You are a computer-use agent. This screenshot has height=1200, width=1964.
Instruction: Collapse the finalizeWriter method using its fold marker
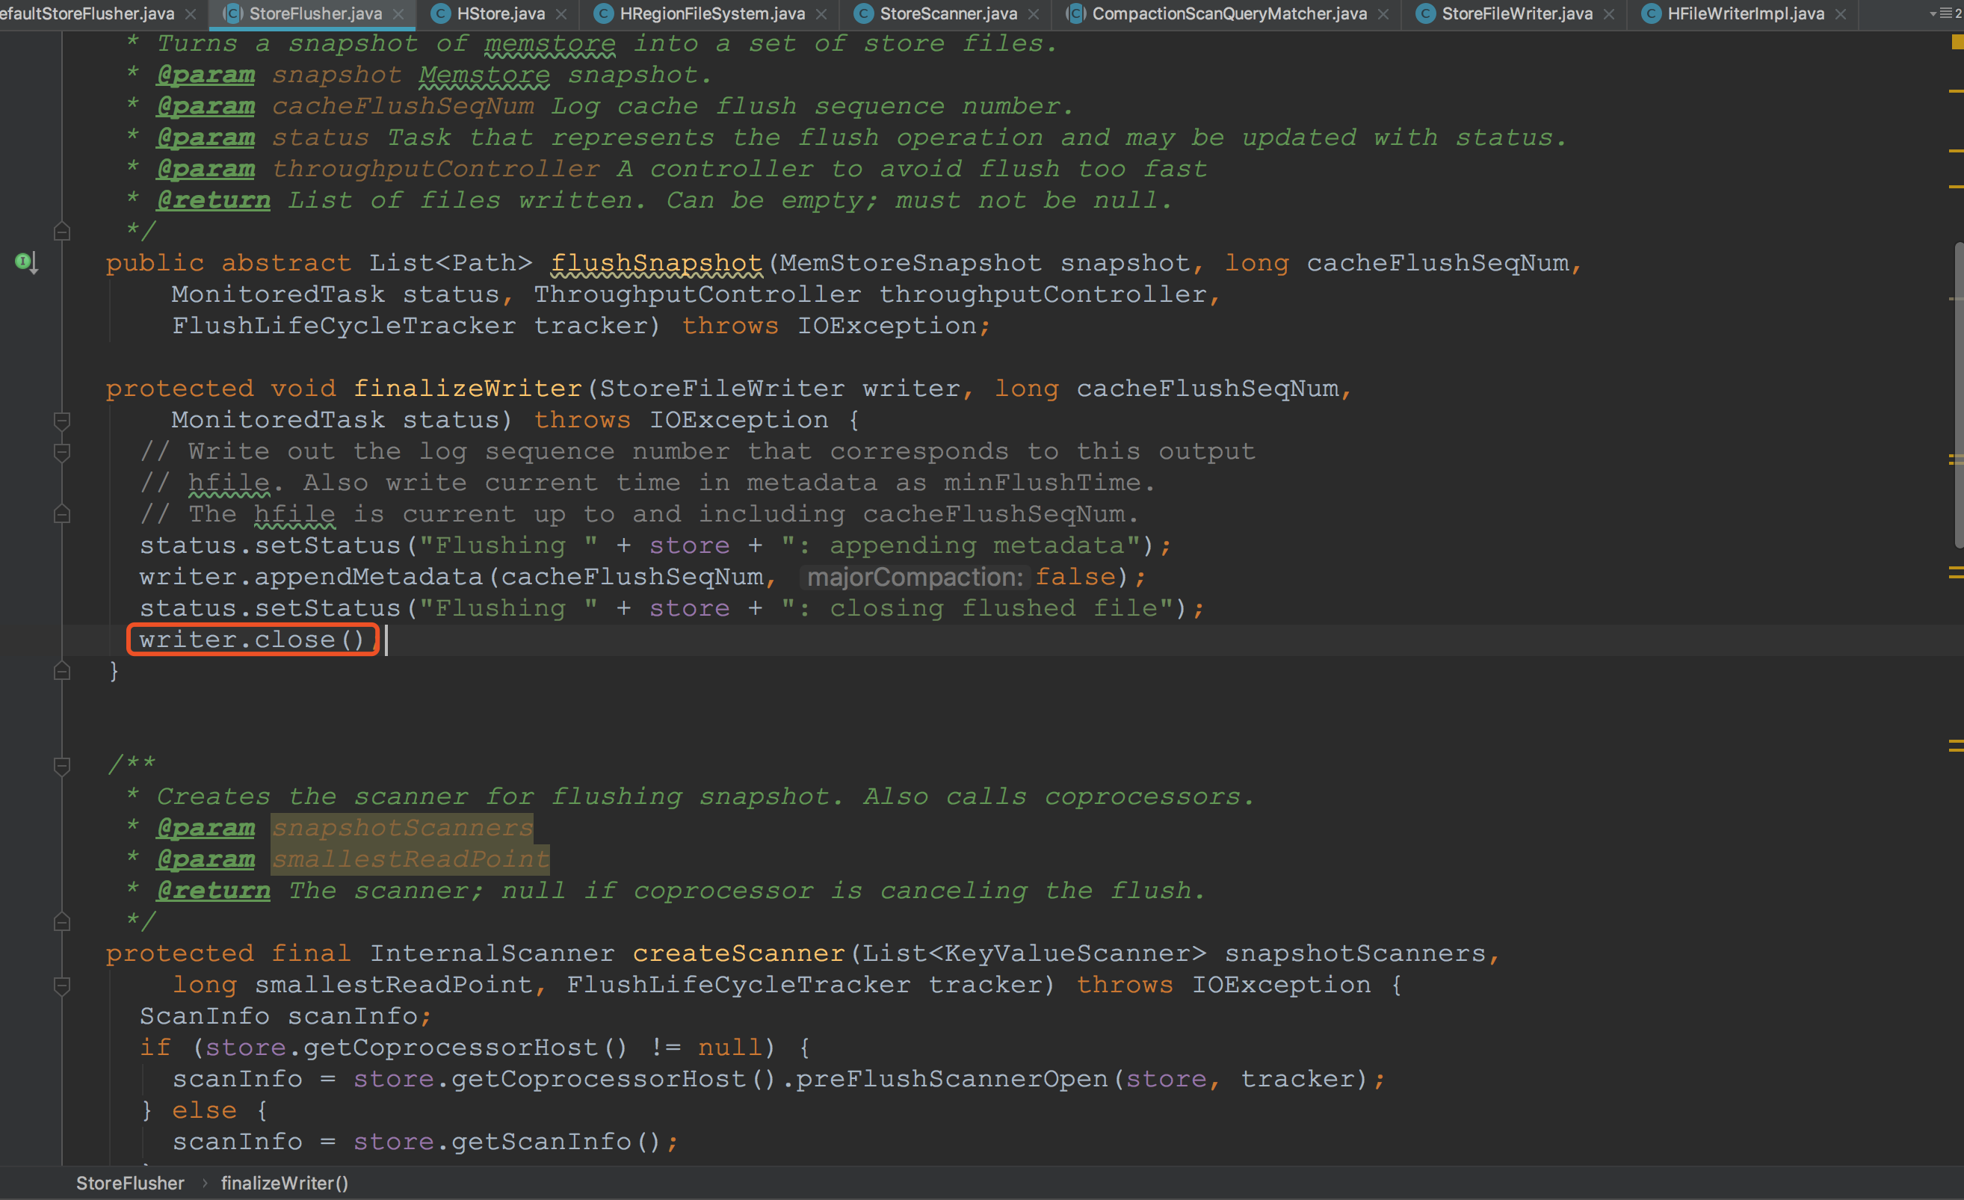(61, 420)
